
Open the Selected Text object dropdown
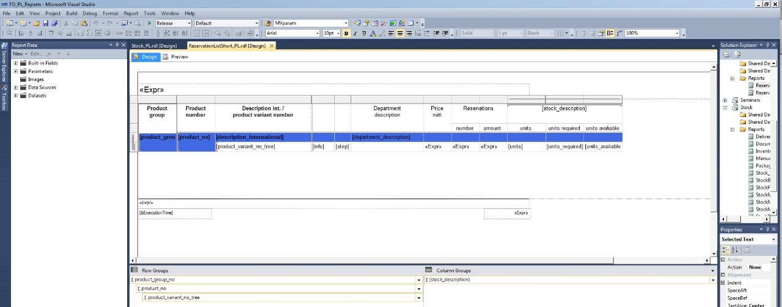(773, 239)
